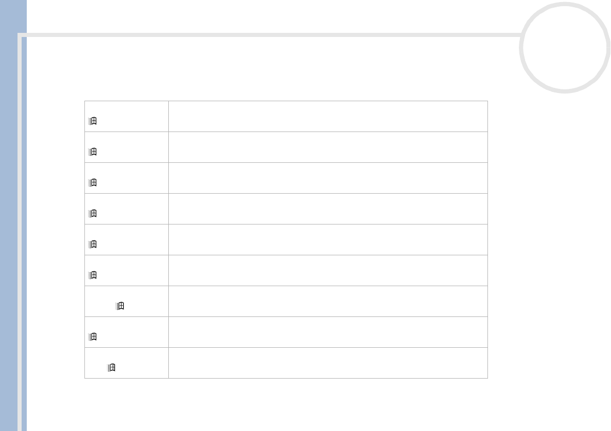
Task: Click the indented Windows icon in seventh row
Action: [x=120, y=306]
